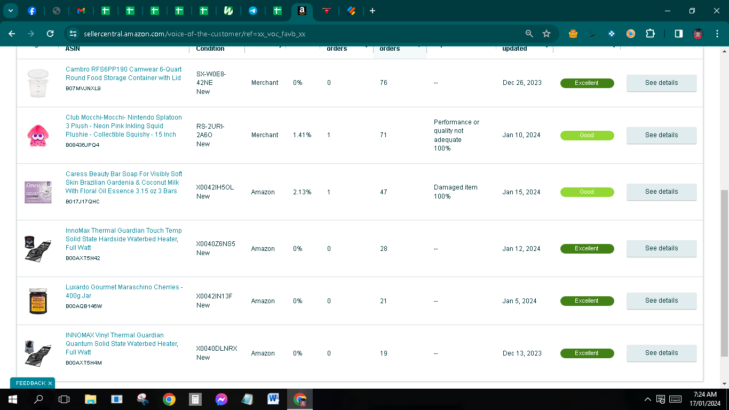Open the zoom magnifier in address bar
Viewport: 729px width, 410px height.
[x=529, y=34]
